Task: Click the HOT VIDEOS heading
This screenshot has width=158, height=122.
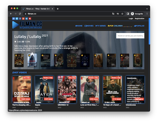Action: pyautogui.click(x=19, y=72)
